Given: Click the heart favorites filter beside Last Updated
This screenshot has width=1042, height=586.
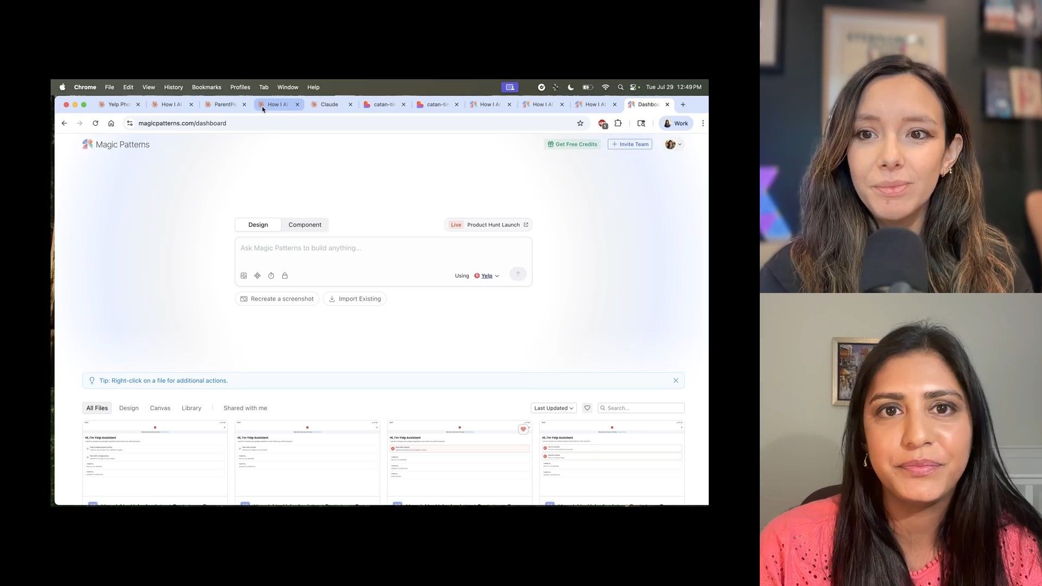Looking at the screenshot, I should 587,408.
